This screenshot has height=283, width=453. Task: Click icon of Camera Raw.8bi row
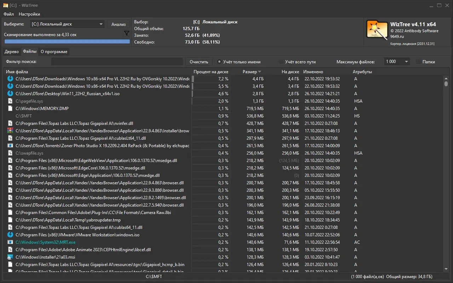tap(10, 213)
